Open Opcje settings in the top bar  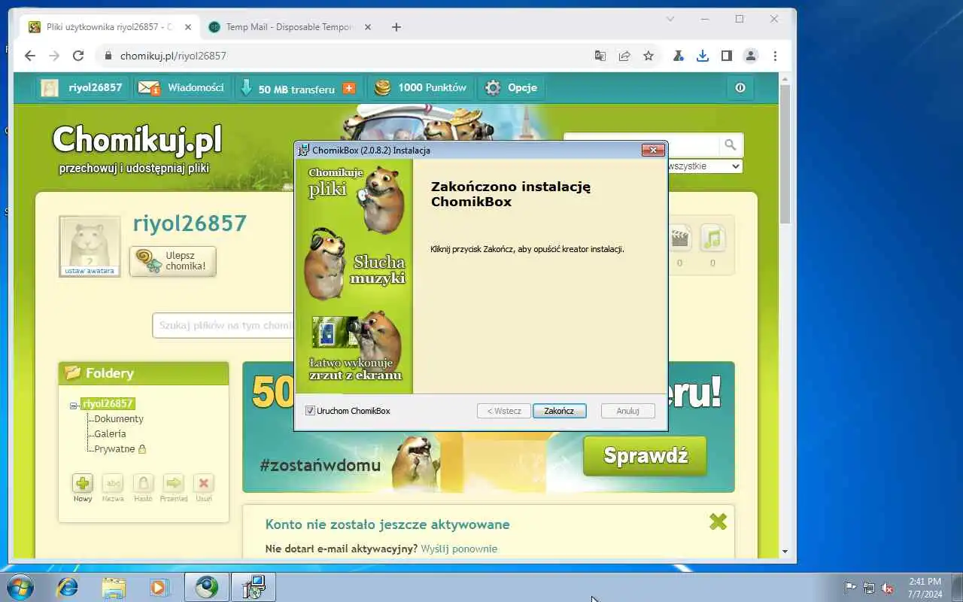(512, 88)
